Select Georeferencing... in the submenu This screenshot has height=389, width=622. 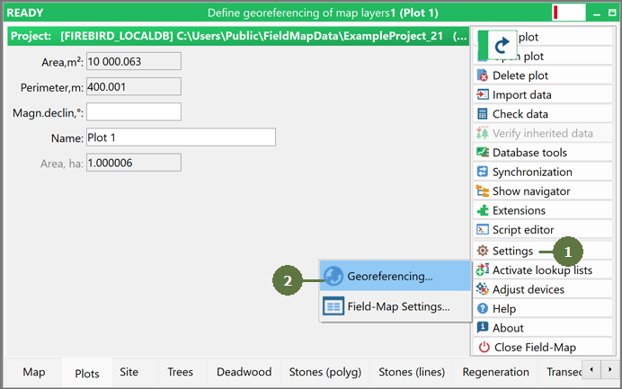[395, 276]
